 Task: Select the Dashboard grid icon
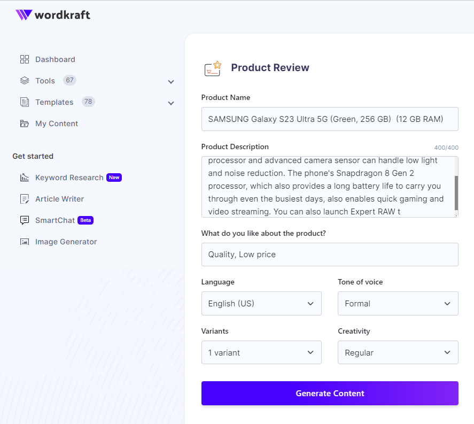tap(24, 59)
